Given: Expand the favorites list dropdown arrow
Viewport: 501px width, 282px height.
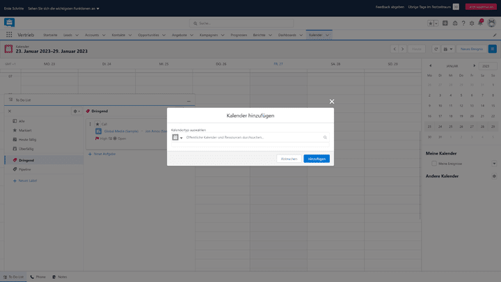Looking at the screenshot, I should [436, 24].
